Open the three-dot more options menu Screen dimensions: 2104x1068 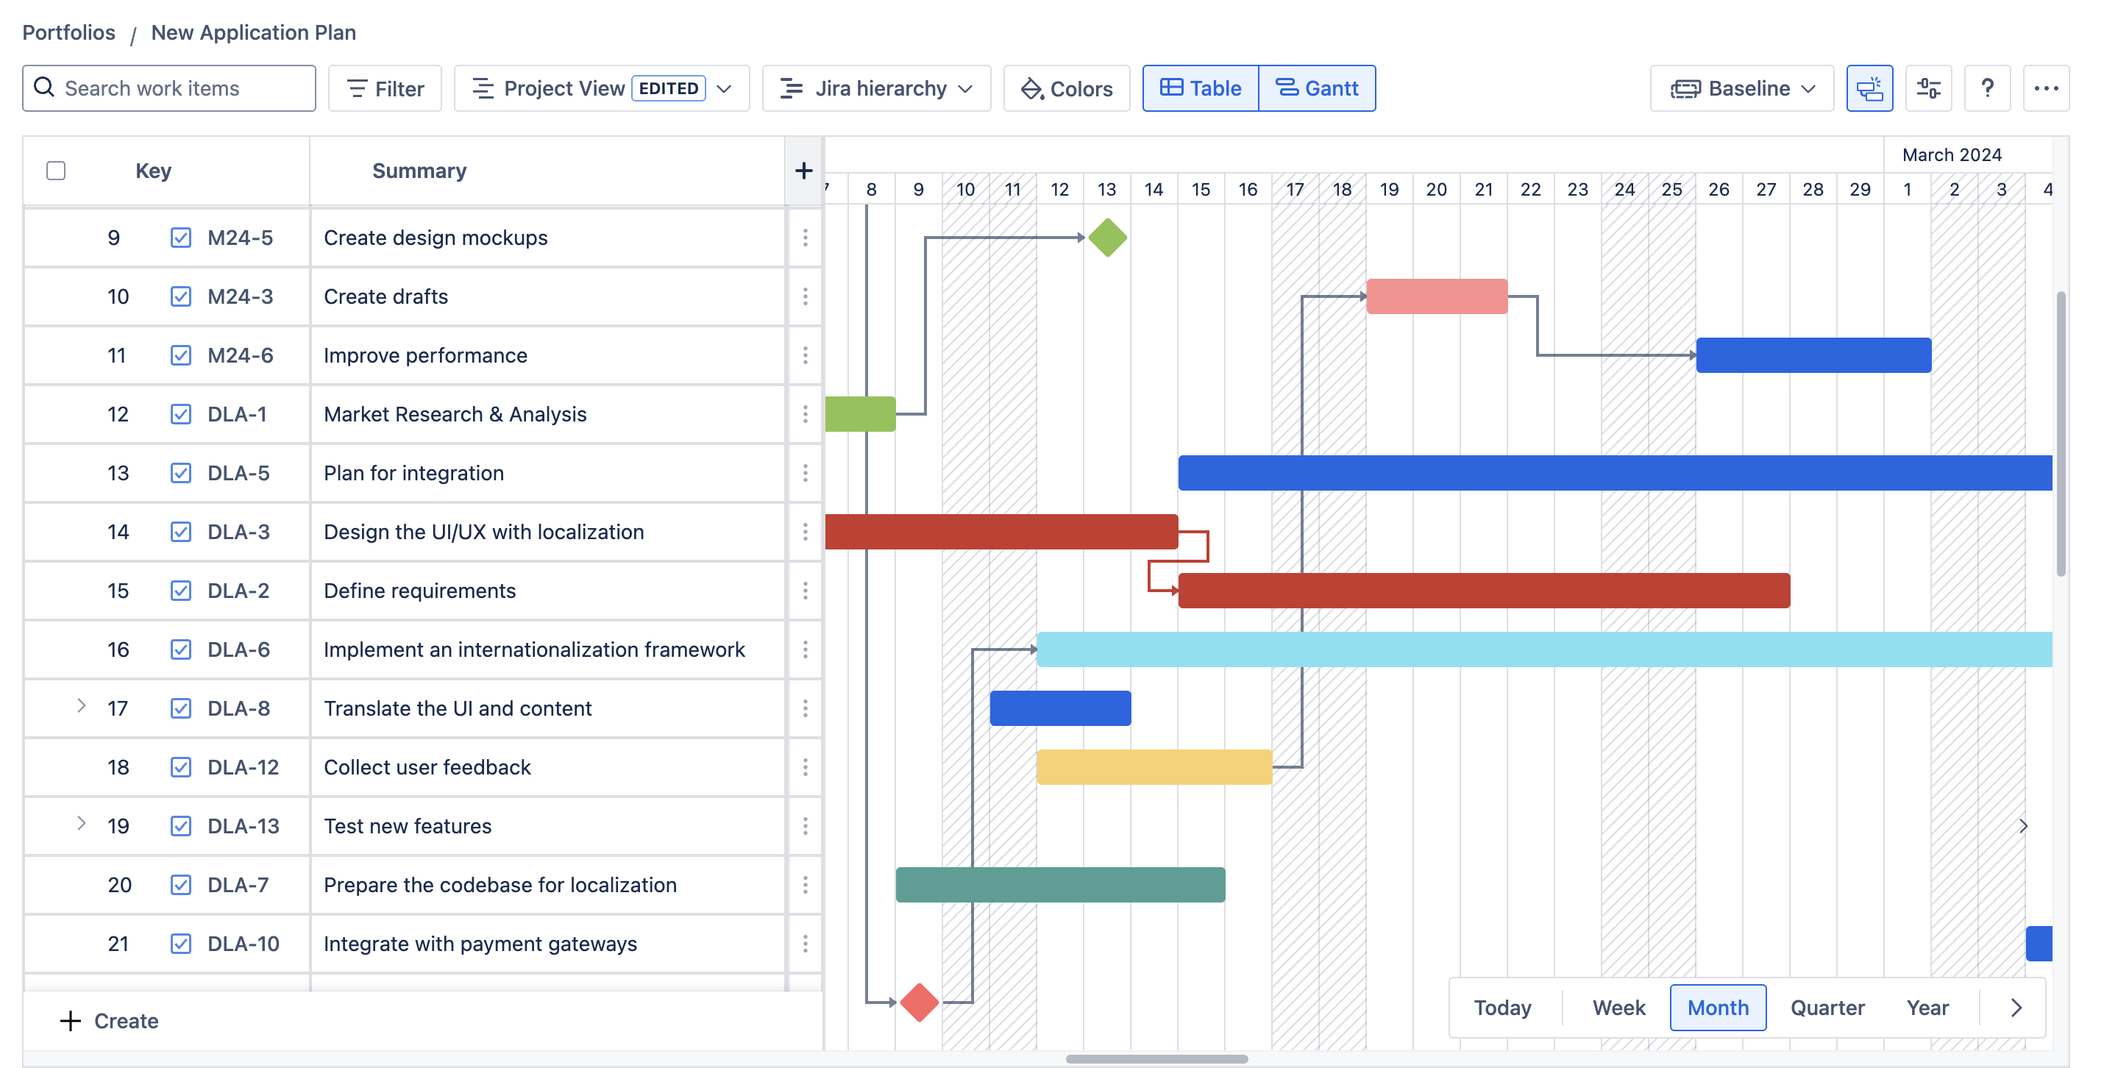pyautogui.click(x=2045, y=88)
